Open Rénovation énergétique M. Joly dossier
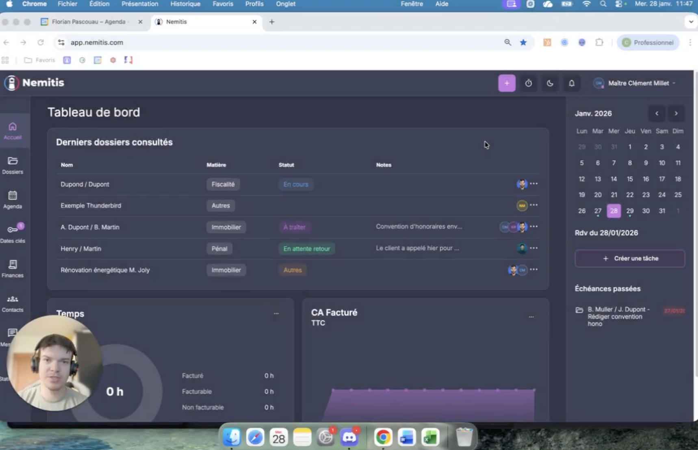This screenshot has width=698, height=450. click(105, 270)
